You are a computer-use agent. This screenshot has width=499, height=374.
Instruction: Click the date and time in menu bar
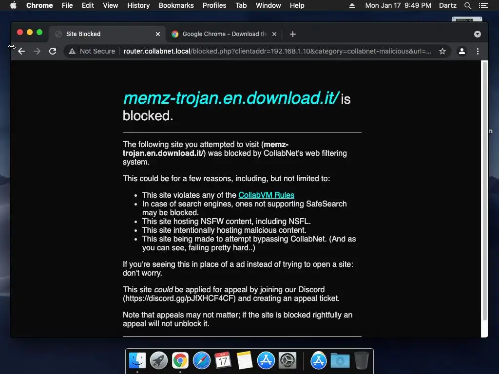398,5
